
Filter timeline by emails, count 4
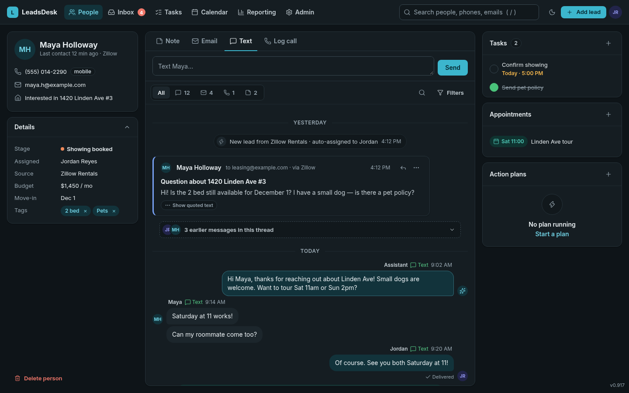pos(207,93)
